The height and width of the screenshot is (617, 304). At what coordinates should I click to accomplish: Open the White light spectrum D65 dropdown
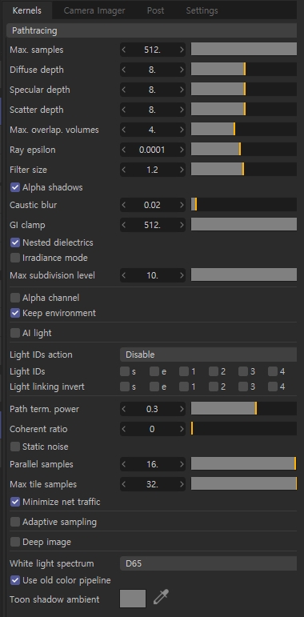(209, 563)
